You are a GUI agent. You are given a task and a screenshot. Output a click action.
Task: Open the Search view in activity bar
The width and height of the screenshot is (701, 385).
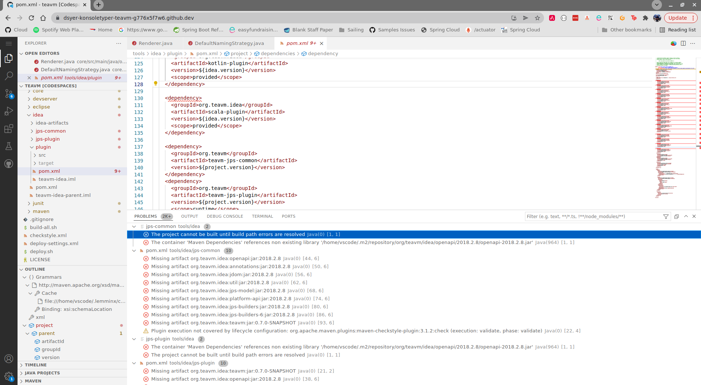pos(9,76)
